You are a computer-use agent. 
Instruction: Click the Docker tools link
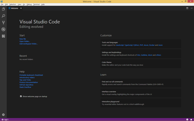tap(152, 45)
